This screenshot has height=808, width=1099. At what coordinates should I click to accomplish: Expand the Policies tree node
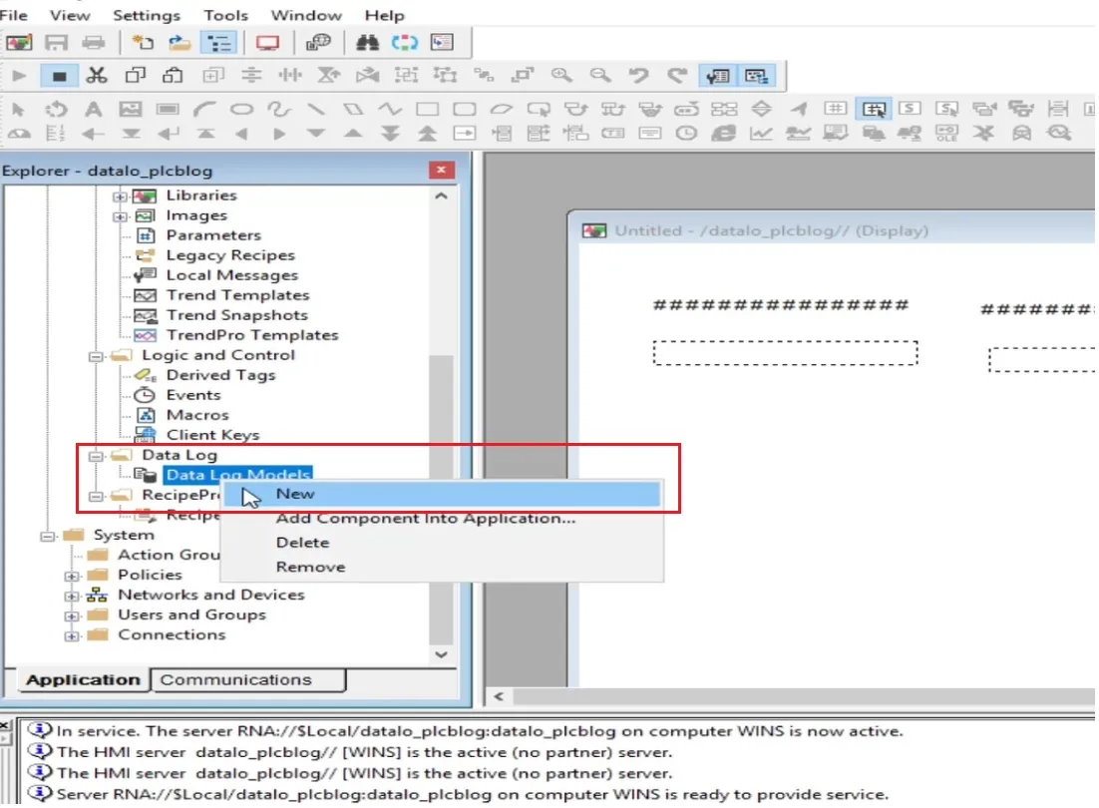(72, 576)
